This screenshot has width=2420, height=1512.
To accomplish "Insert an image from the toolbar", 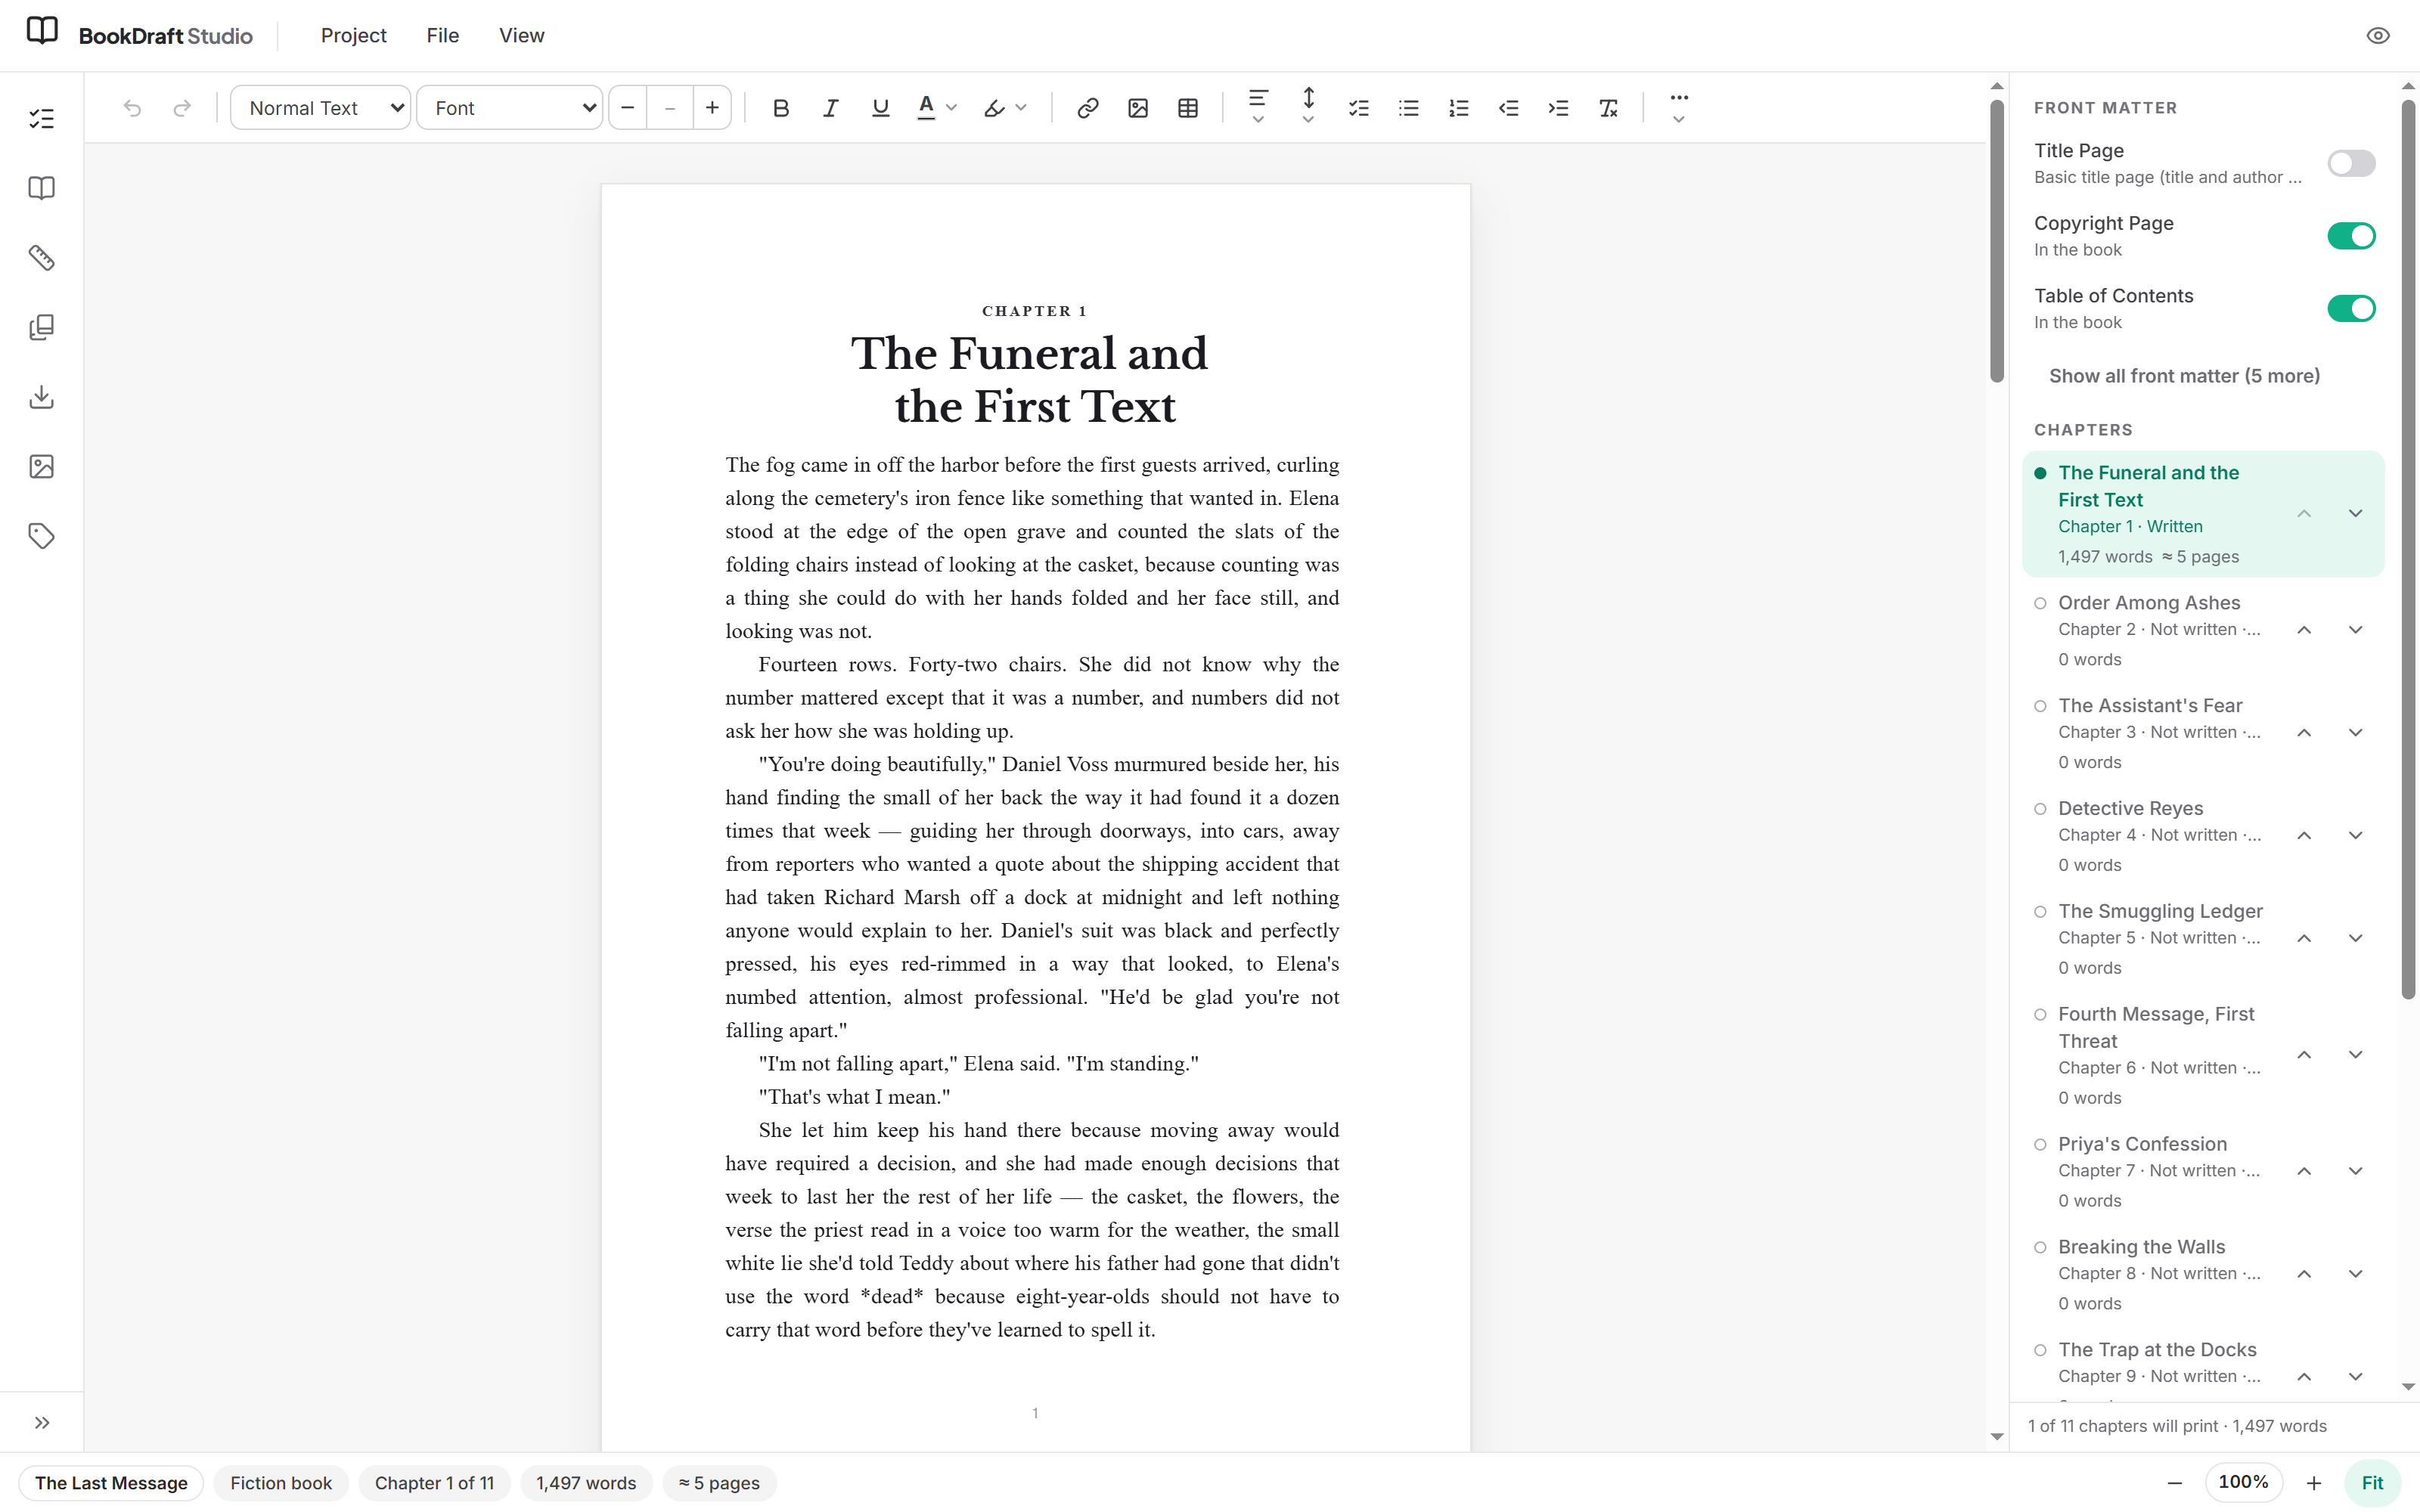I will pyautogui.click(x=1137, y=108).
